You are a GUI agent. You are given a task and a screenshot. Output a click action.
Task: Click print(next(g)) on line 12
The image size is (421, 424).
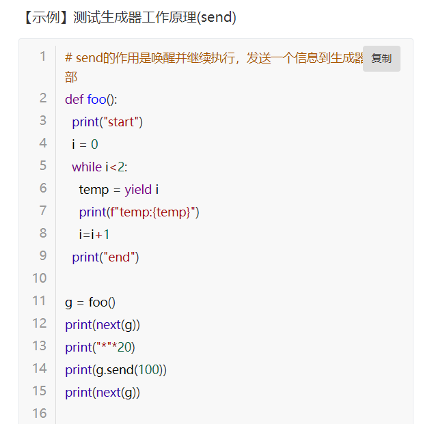pos(103,325)
